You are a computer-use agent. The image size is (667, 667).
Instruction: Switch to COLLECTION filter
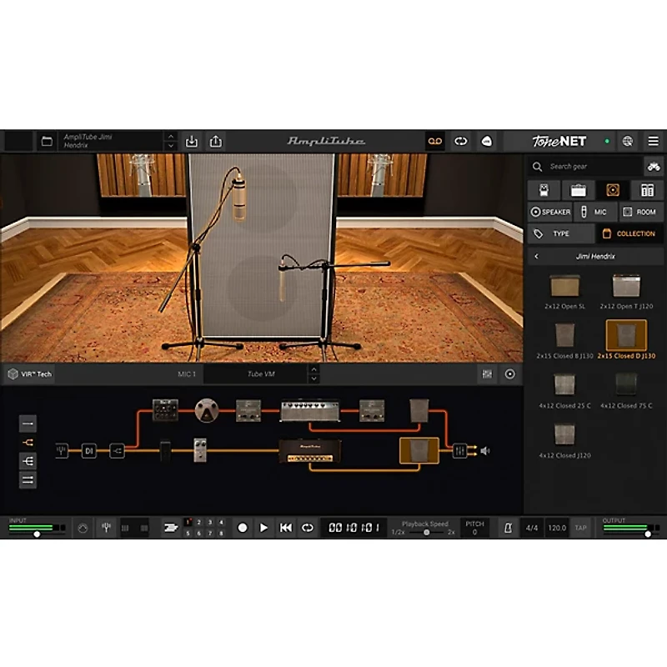(629, 234)
